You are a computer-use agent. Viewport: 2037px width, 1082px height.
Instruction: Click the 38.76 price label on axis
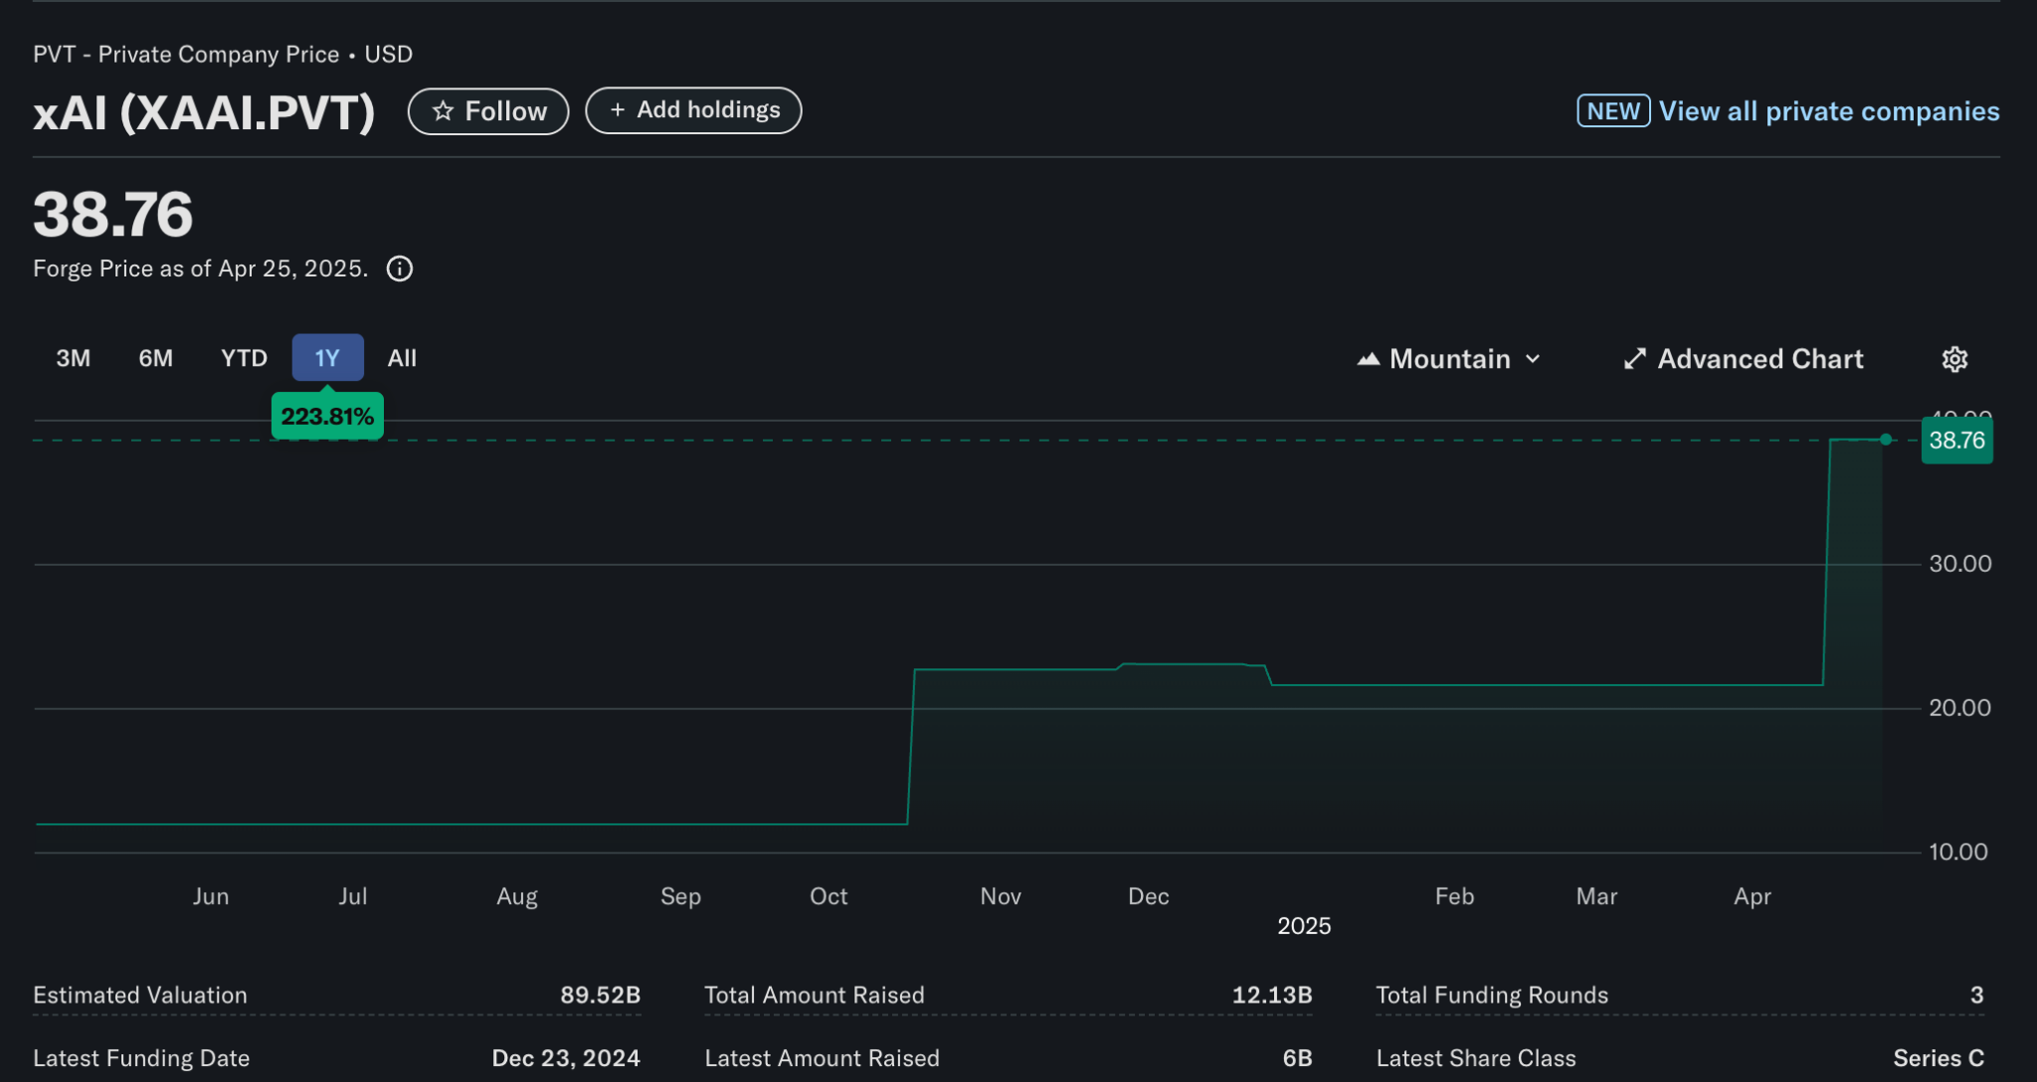coord(1956,441)
